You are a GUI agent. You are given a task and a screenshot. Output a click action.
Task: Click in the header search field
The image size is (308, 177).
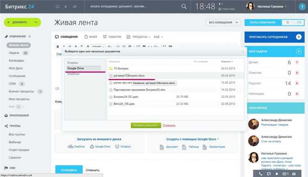(x=133, y=7)
